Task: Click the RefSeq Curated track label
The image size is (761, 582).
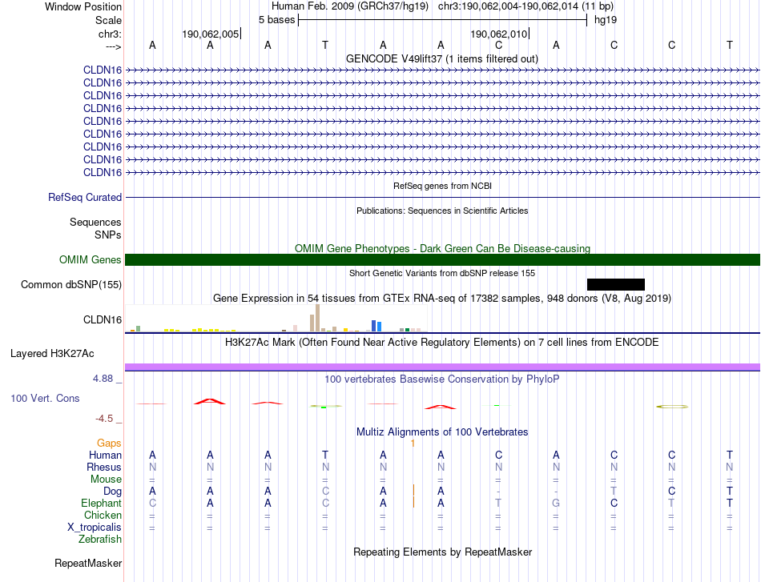Action: (x=85, y=198)
